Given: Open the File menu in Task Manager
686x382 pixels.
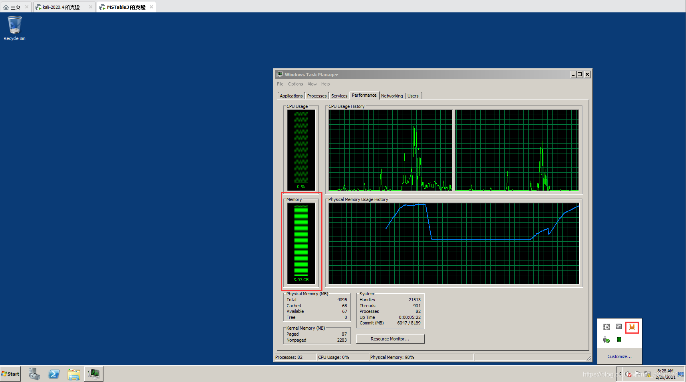Looking at the screenshot, I should click(280, 84).
